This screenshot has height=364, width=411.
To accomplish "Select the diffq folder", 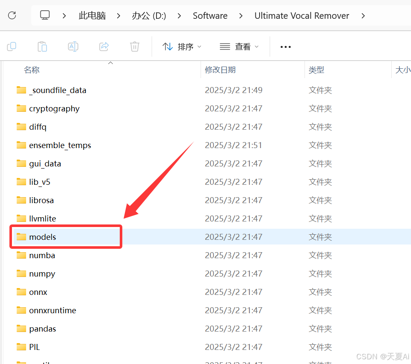I will pos(38,127).
